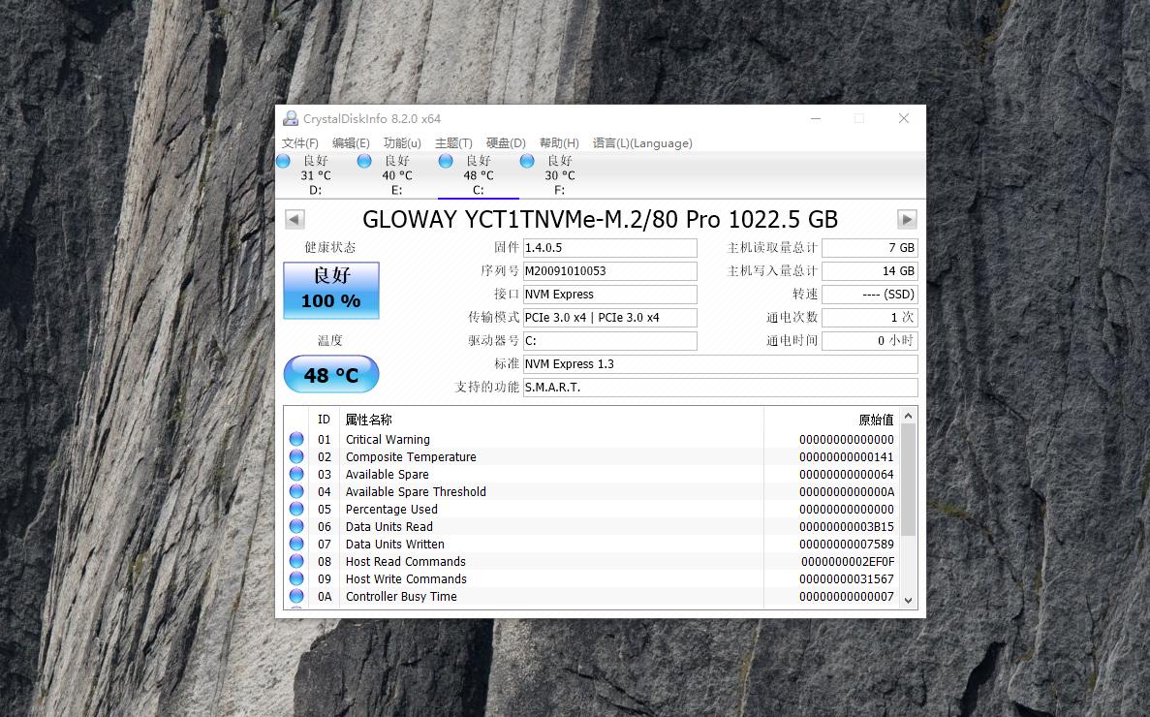Open the 功能(u) menu

click(402, 143)
